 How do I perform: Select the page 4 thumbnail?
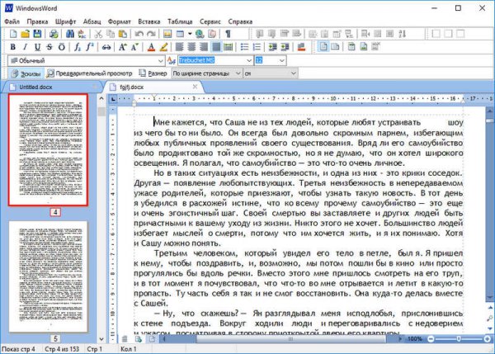48,149
